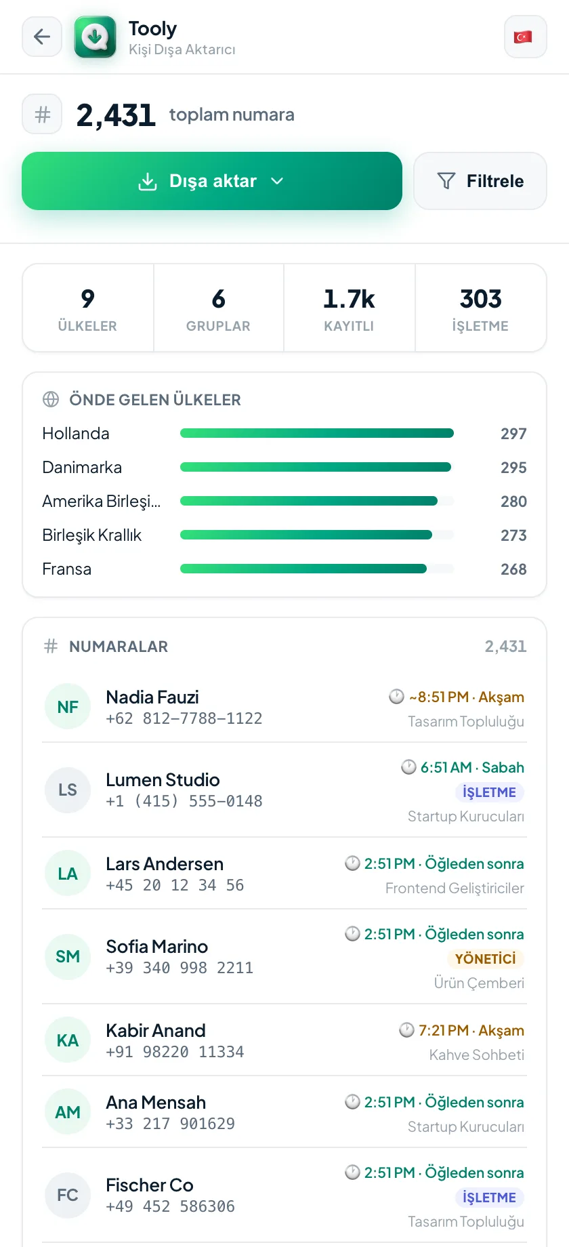This screenshot has height=1247, width=569.
Task: Click the Amerika Birleşi... country label
Action: coord(102,501)
